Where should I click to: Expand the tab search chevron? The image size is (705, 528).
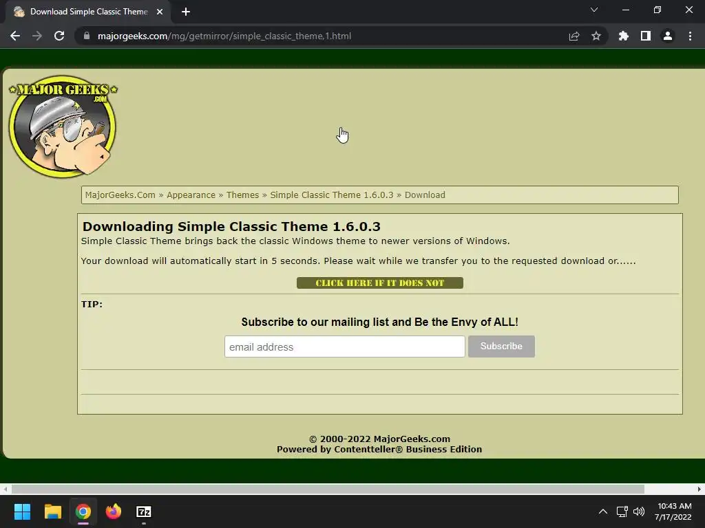(x=594, y=10)
